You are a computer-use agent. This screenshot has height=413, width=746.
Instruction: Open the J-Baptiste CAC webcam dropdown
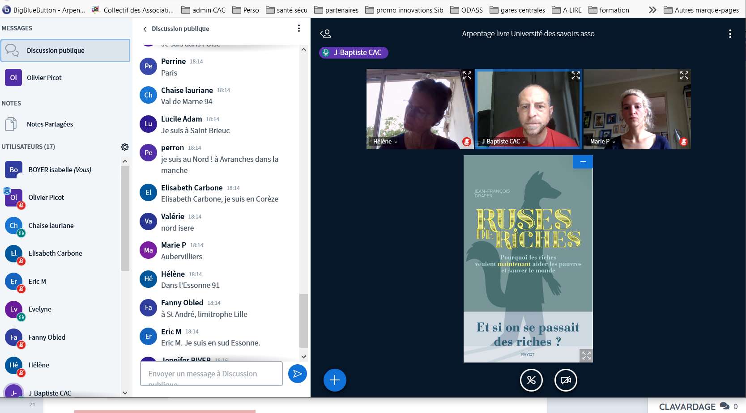point(503,142)
